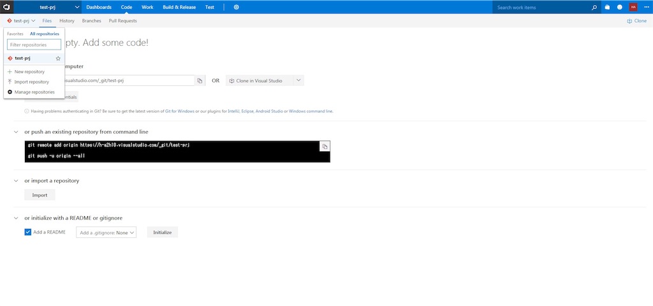Toggle the Add a README checkbox
Image resolution: width=653 pixels, height=306 pixels.
(28, 232)
